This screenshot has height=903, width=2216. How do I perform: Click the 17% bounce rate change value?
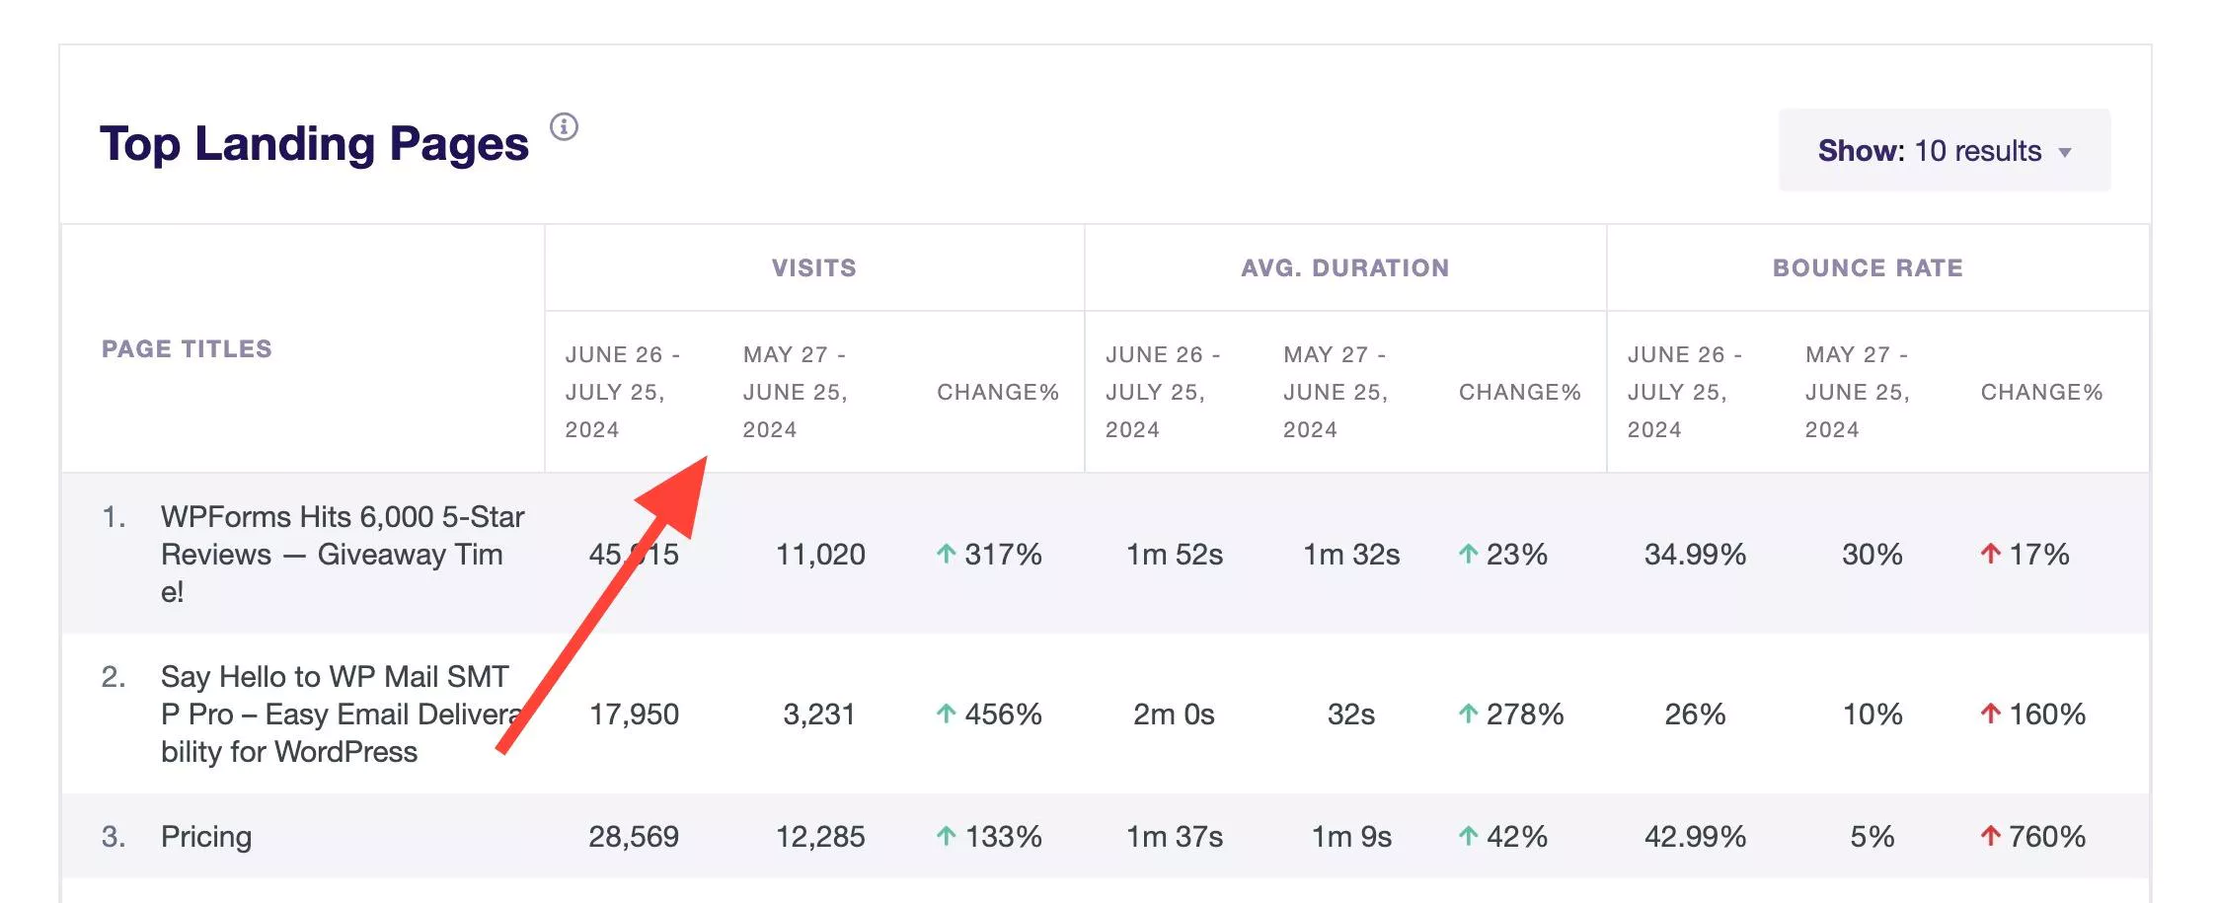pyautogui.click(x=2039, y=554)
